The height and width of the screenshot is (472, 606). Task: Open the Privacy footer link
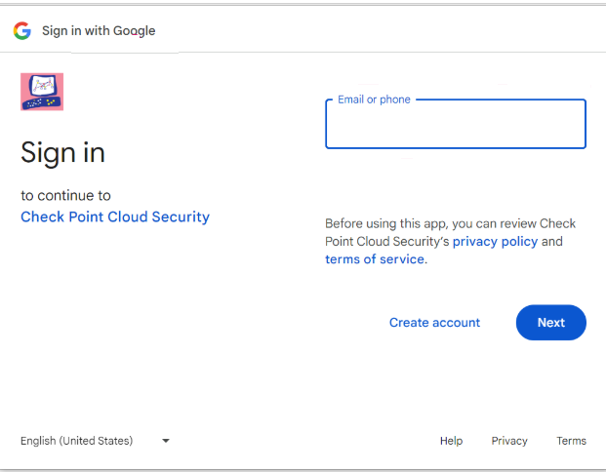(509, 441)
